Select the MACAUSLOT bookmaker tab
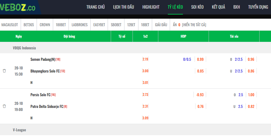The image size is (271, 138). (10, 25)
